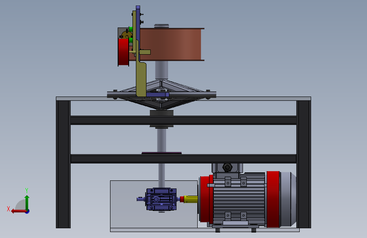Select the right black frame leg
Viewport: 367px width, 238px height.
304,164
